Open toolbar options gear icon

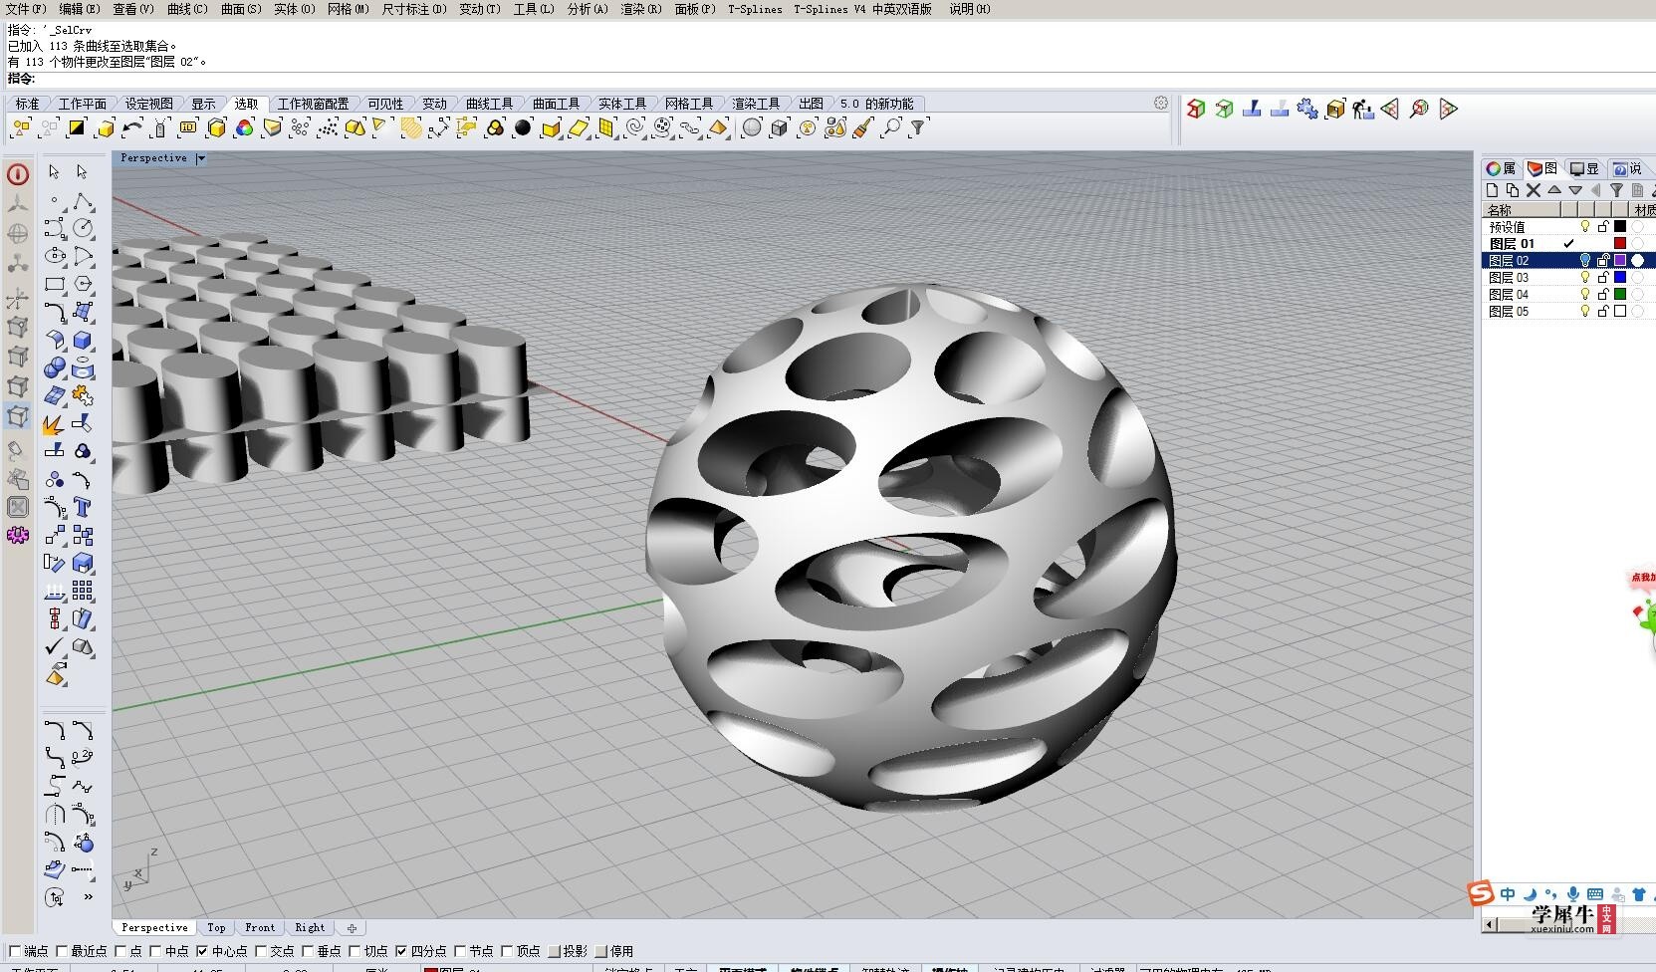pyautogui.click(x=1161, y=103)
